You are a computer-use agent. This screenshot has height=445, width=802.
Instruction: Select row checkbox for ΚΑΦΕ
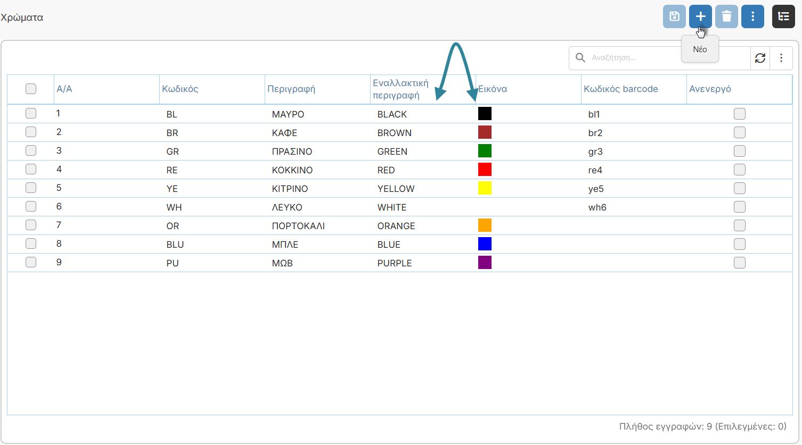(31, 132)
